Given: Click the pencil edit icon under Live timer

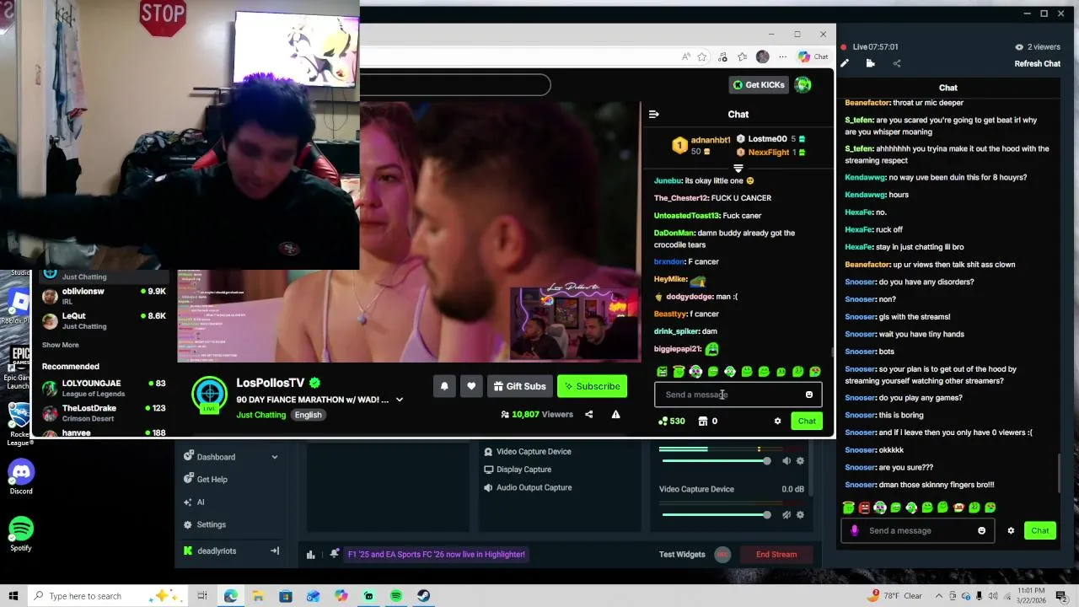Looking at the screenshot, I should [x=845, y=63].
